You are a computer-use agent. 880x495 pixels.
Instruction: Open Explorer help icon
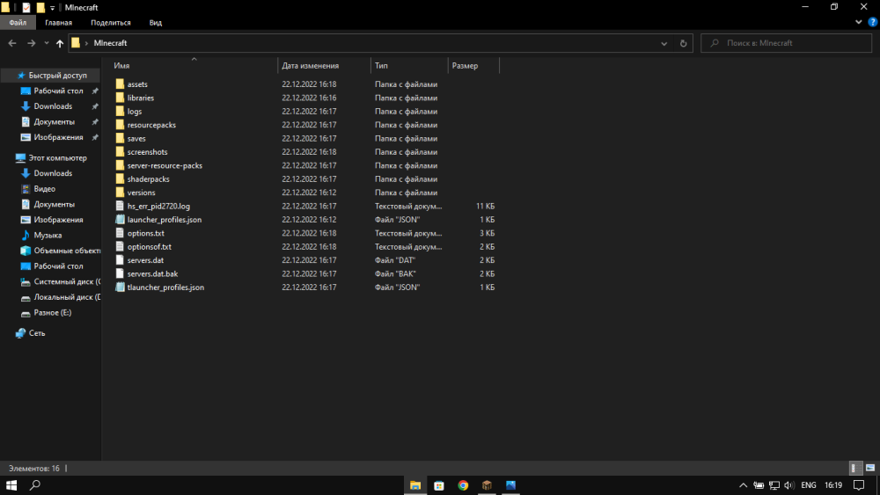click(872, 23)
